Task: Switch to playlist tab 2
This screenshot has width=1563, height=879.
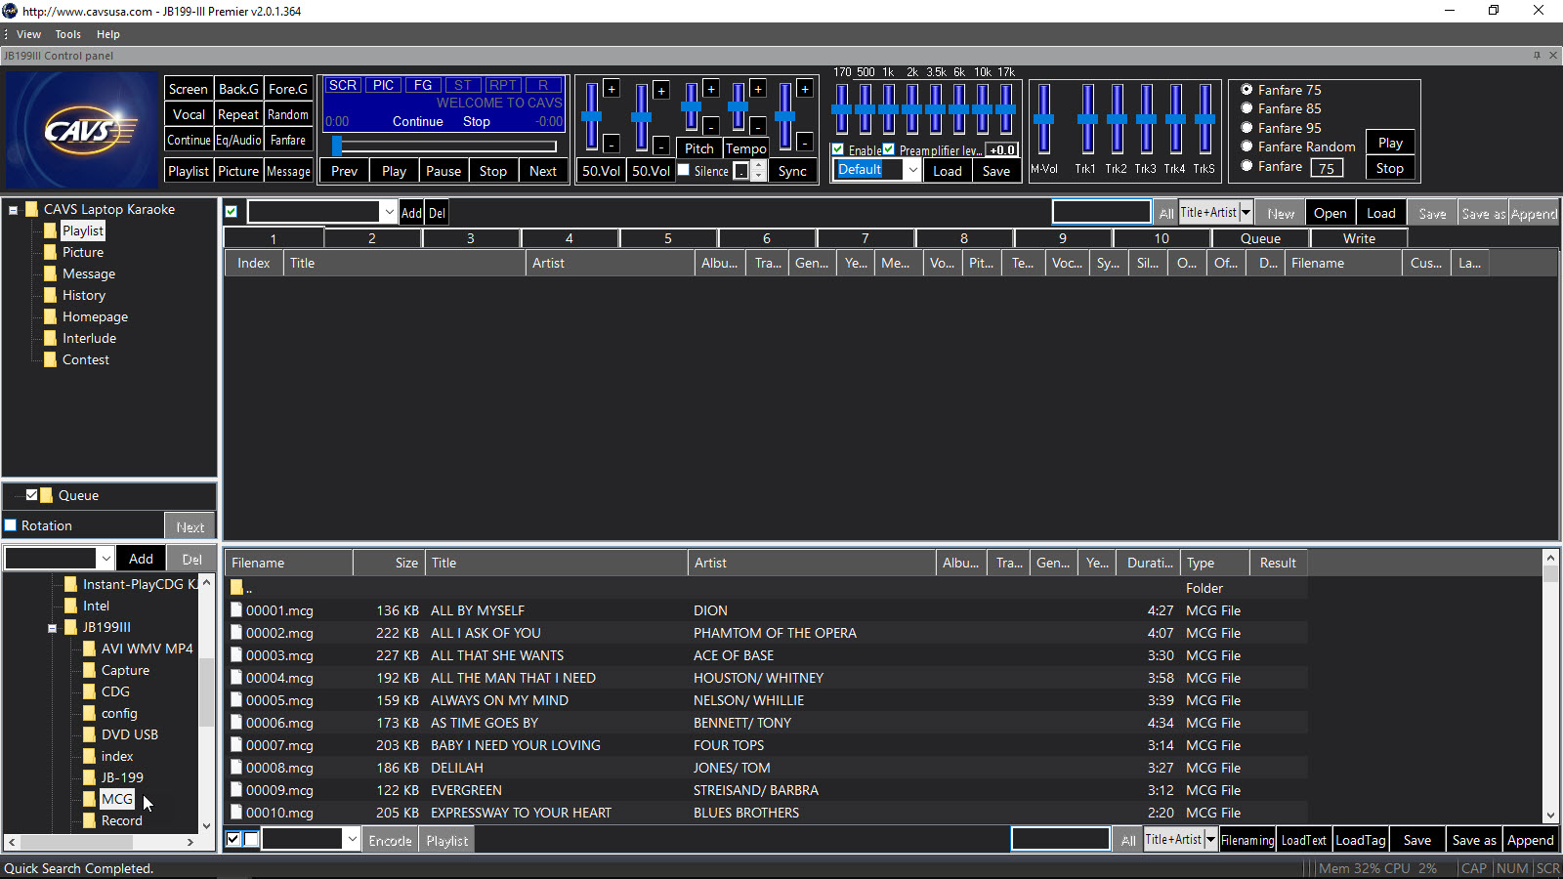Action: tap(372, 238)
